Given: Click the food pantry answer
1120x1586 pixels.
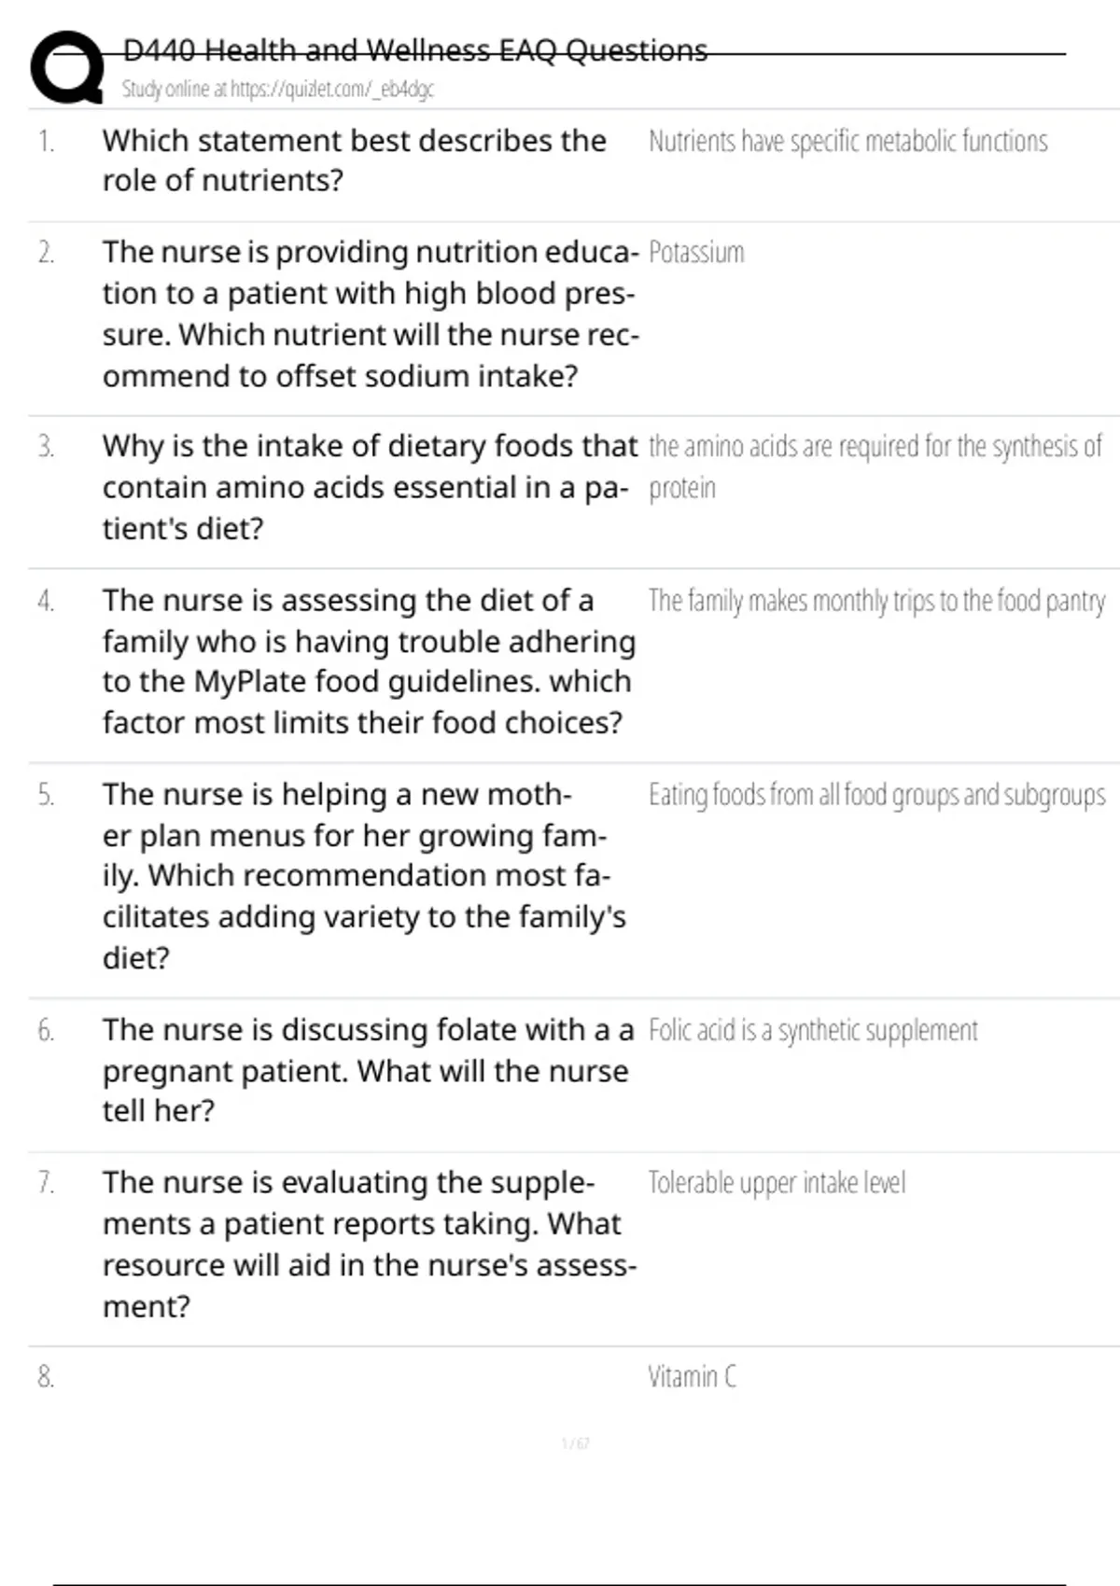Looking at the screenshot, I should (x=876, y=601).
